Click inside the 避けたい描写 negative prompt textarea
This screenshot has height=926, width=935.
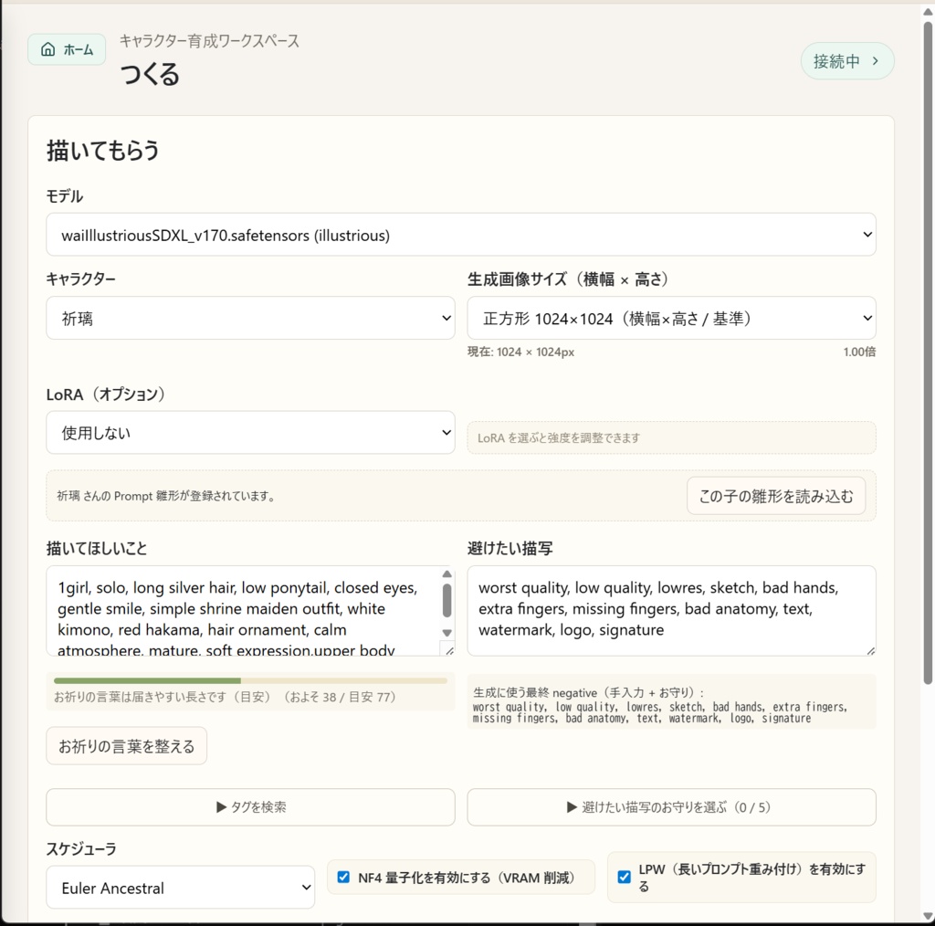671,611
